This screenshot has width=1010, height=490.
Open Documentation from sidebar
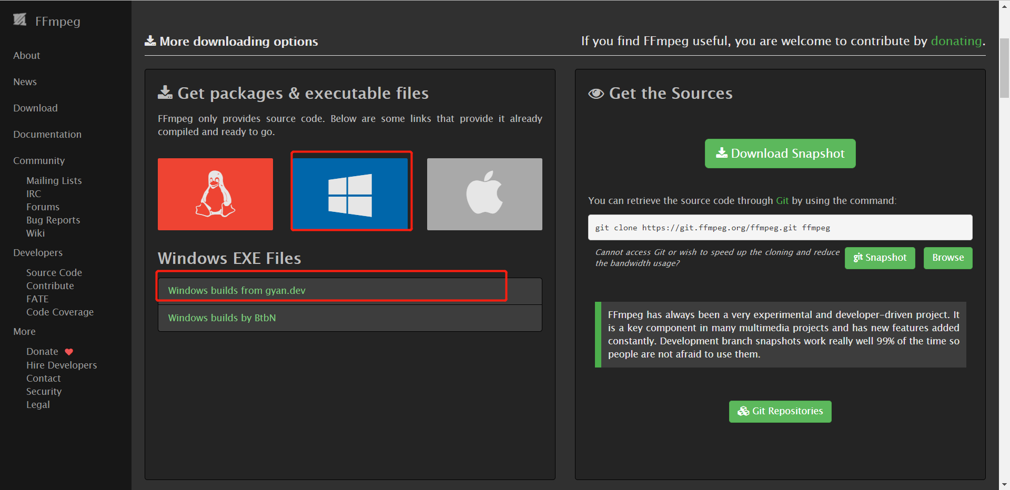(x=47, y=135)
